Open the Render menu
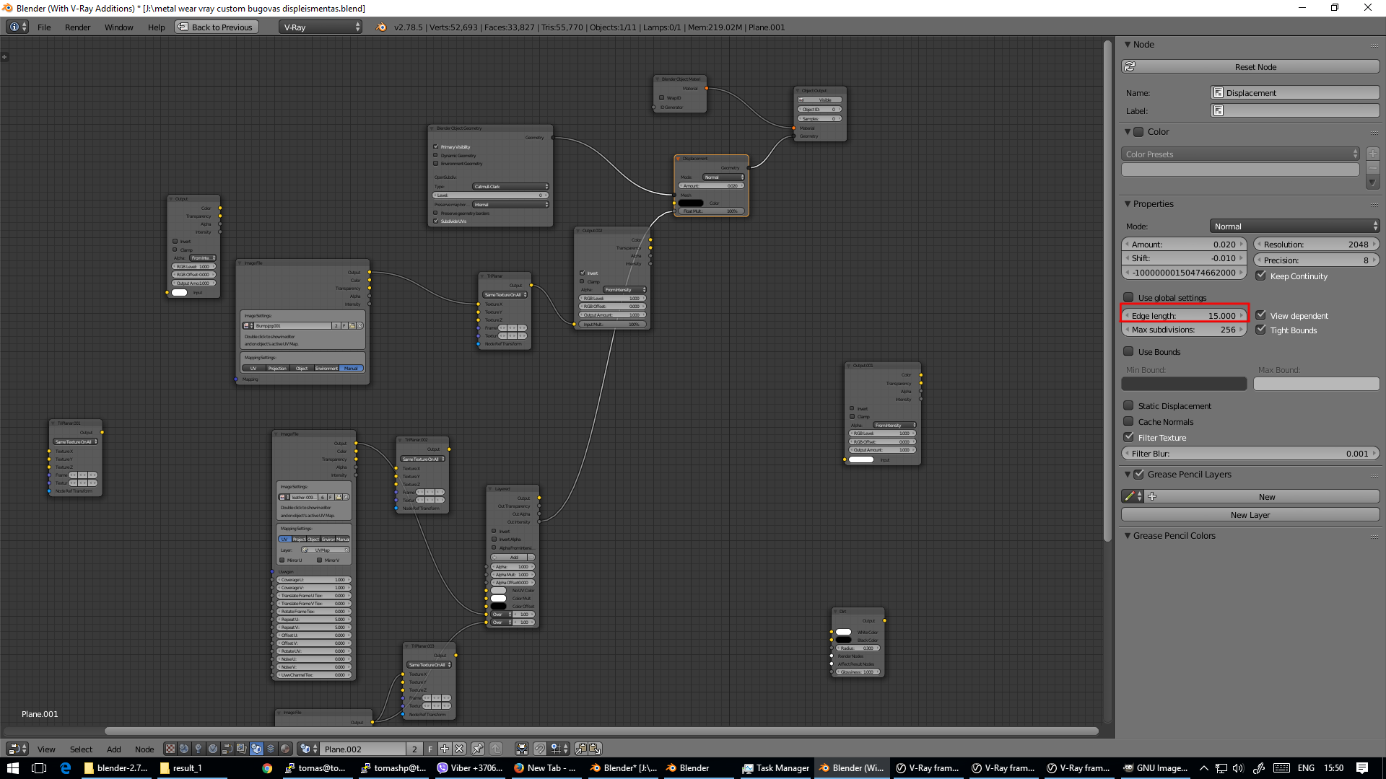The image size is (1386, 779). click(77, 27)
